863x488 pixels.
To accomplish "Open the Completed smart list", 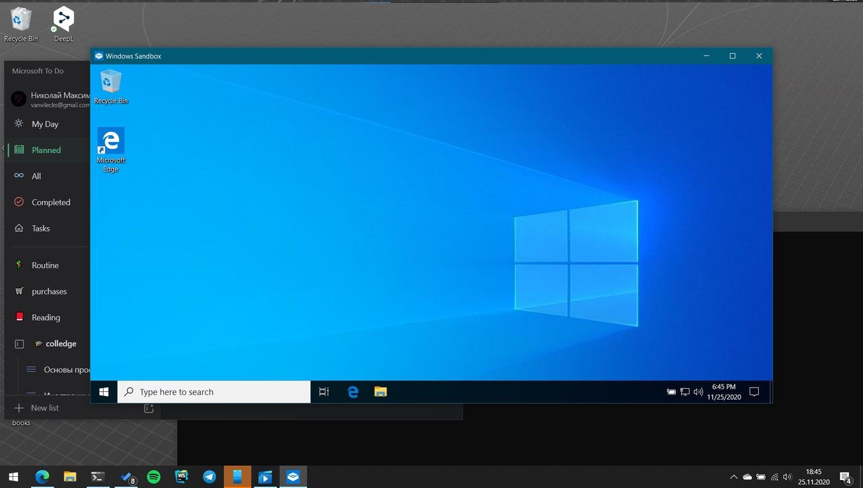I will click(x=51, y=202).
